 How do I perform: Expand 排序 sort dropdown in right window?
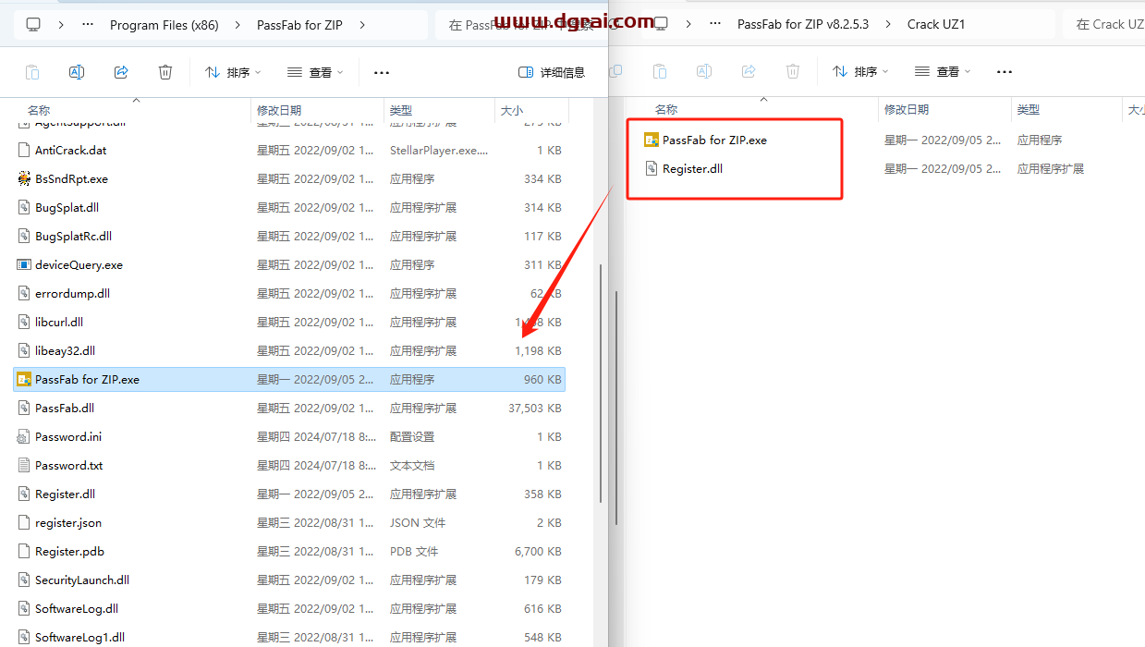(x=860, y=71)
